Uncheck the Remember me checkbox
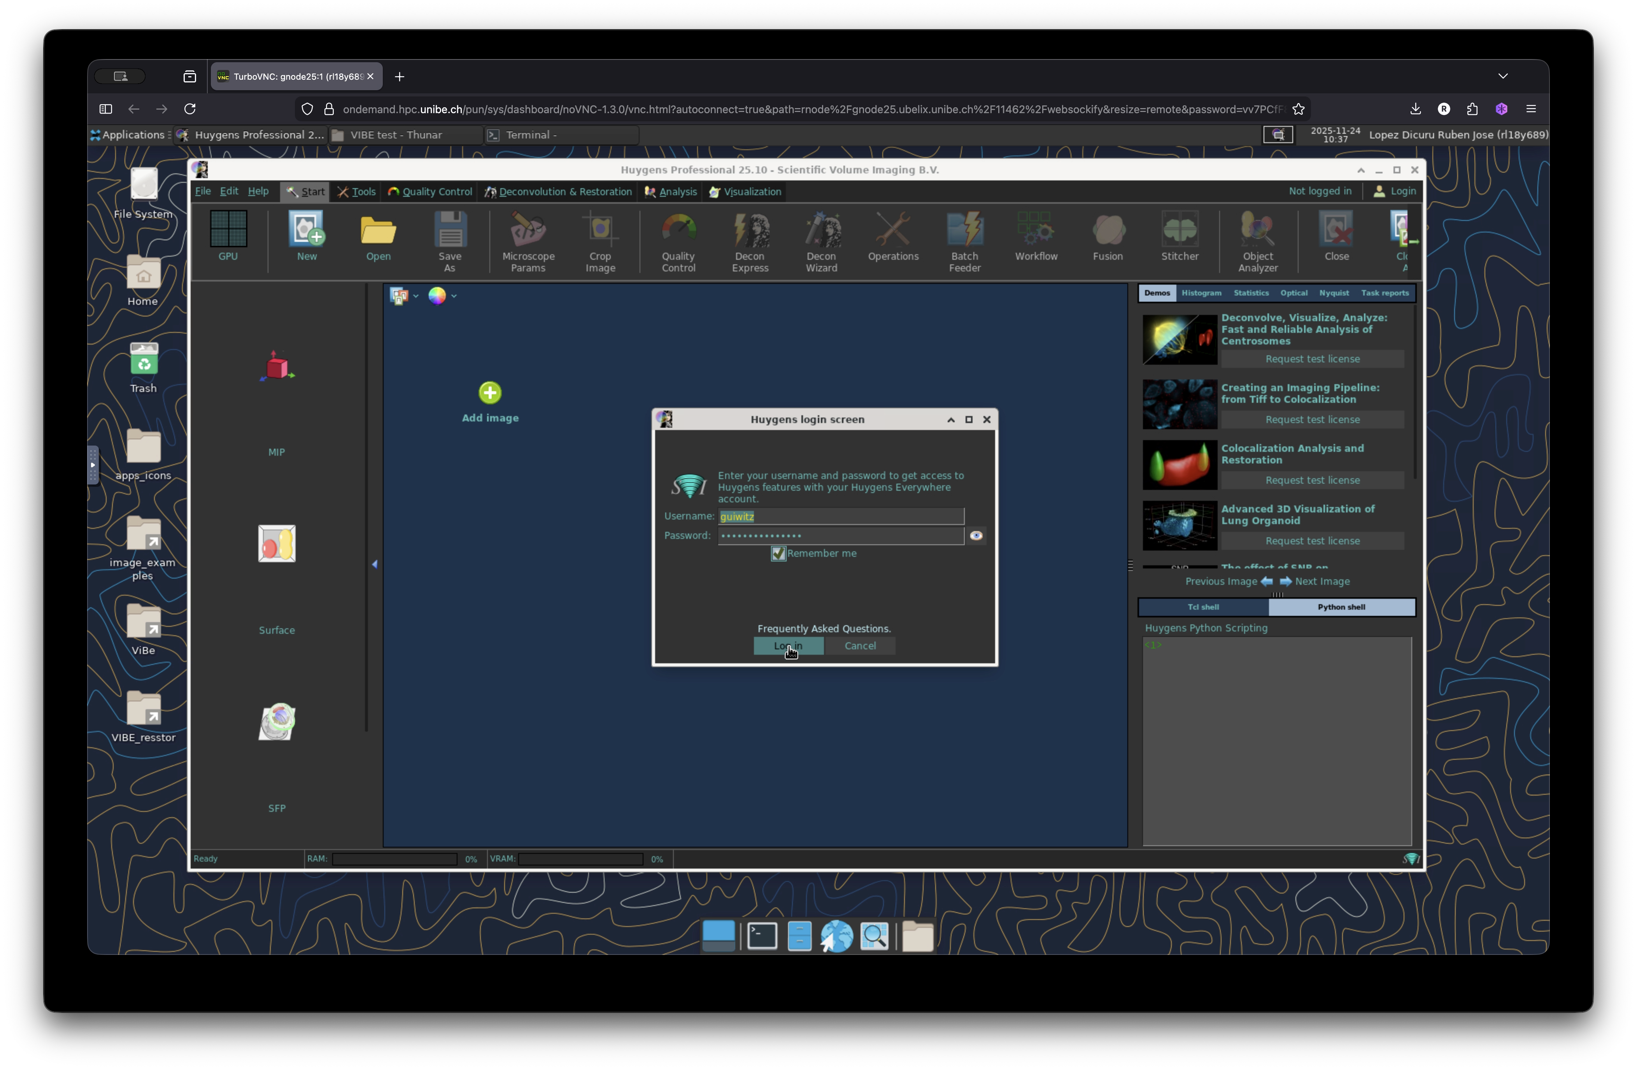Image resolution: width=1637 pixels, height=1070 pixels. pos(778,553)
